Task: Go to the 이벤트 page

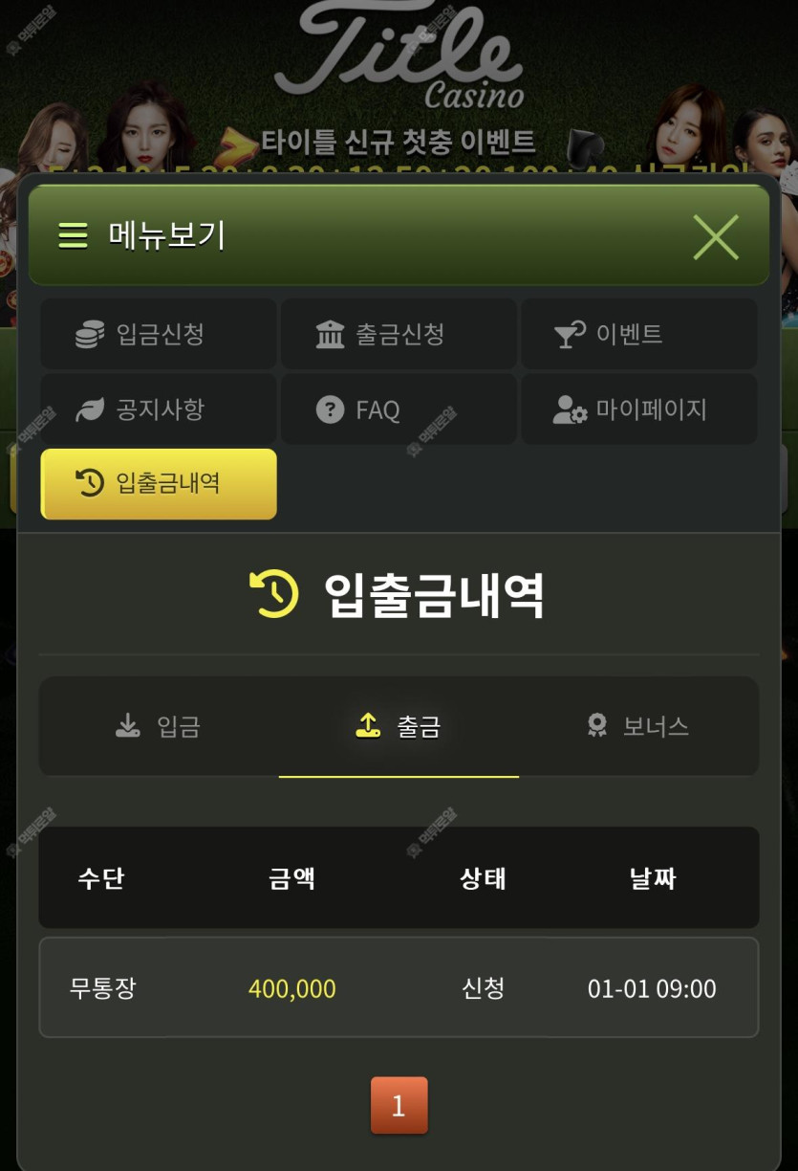Action: pos(638,334)
